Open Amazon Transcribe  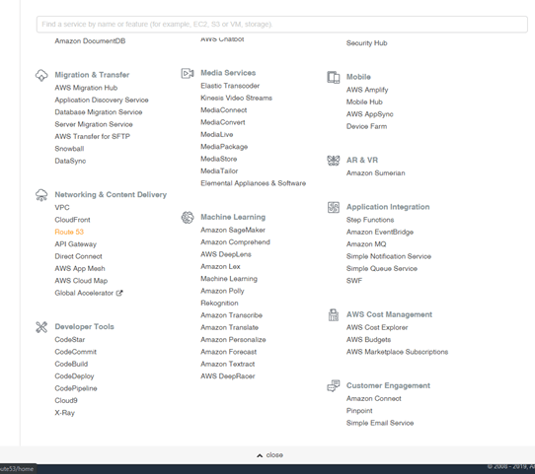tap(231, 315)
